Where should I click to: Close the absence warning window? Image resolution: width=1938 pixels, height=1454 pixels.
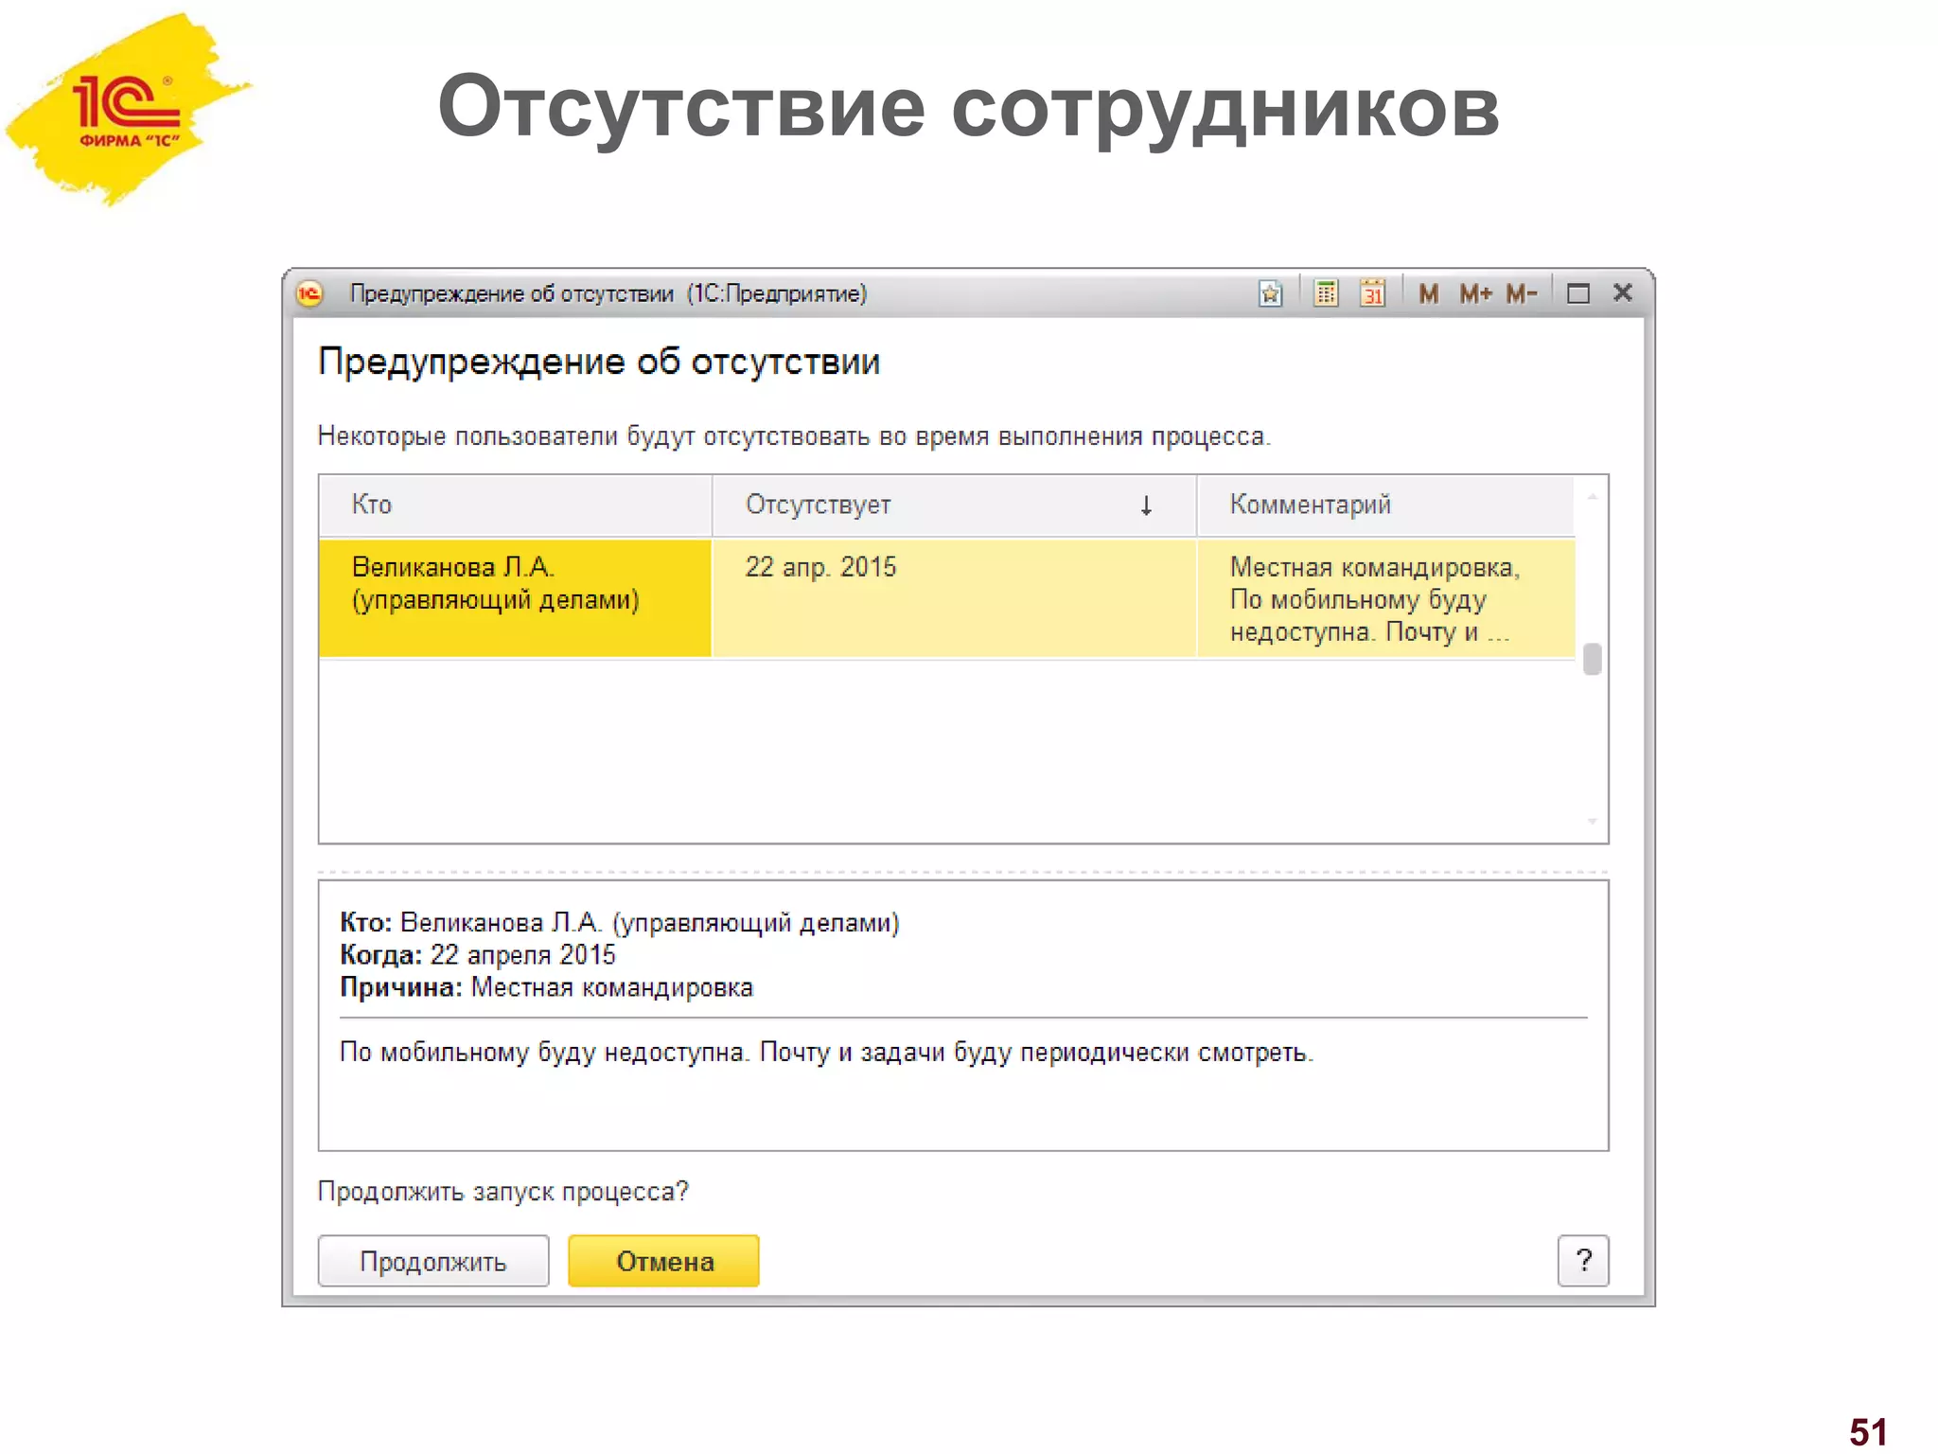[1623, 293]
